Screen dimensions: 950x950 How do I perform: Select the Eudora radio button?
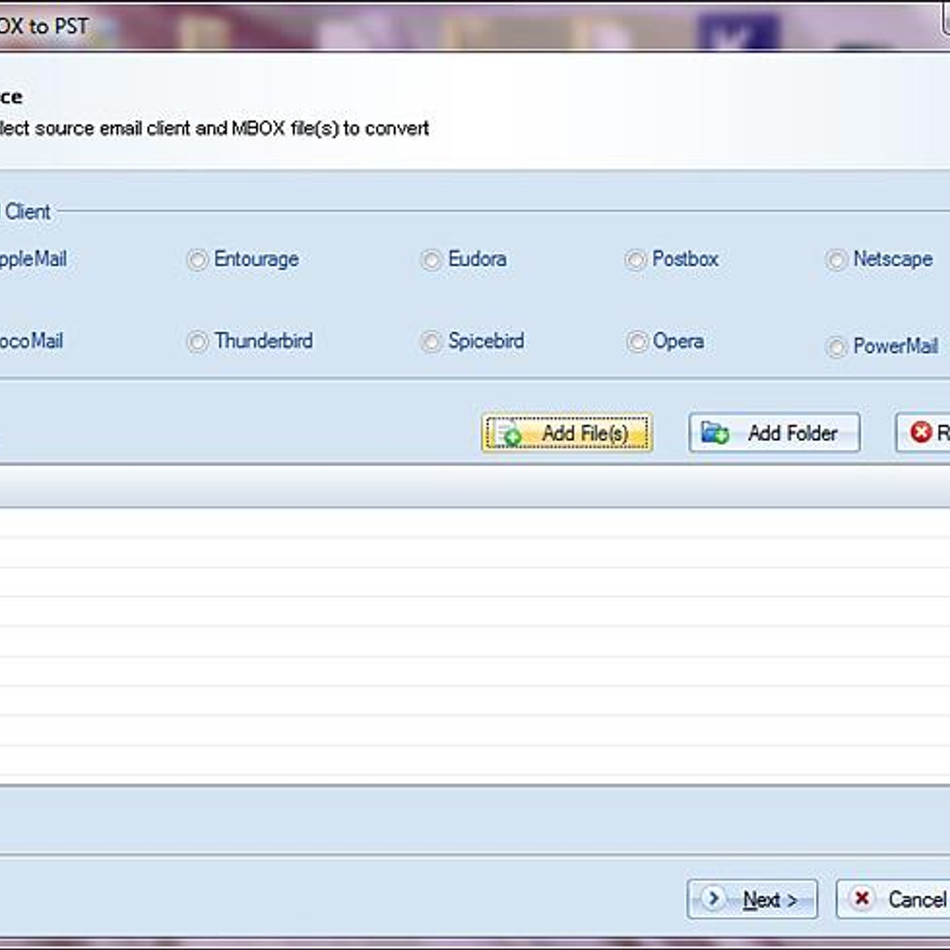pos(431,260)
